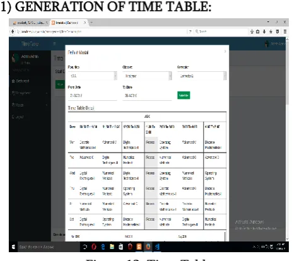Click the To Date field
The width and height of the screenshot is (292, 261).
(147, 96)
